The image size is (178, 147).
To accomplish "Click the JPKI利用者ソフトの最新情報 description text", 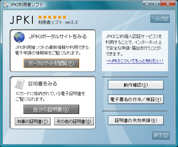I will [x=52, y=50].
